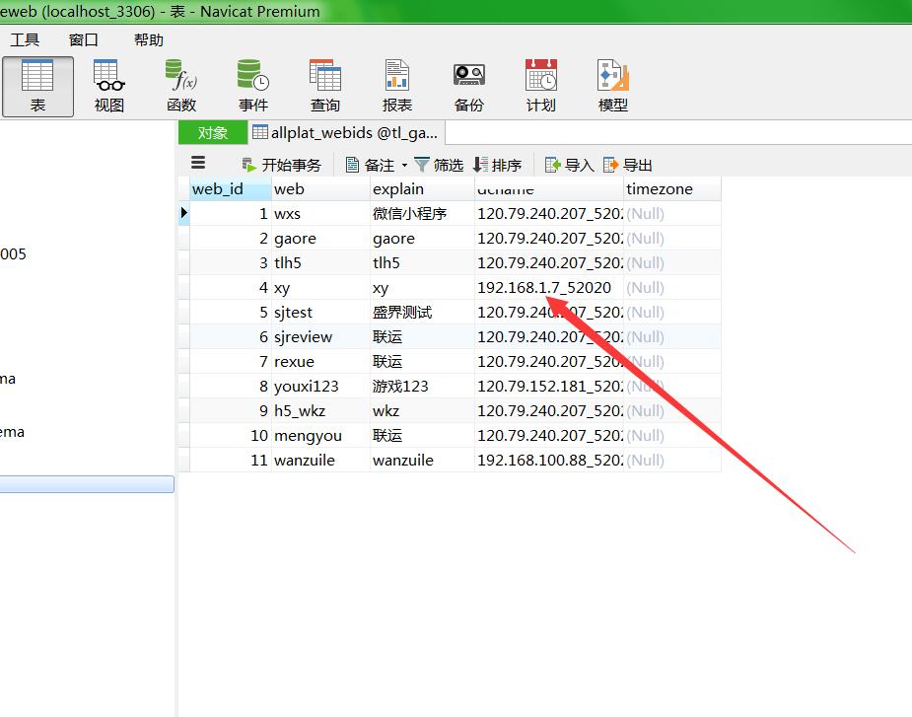Click 开始事务 (Begin Transaction) button
912x717 pixels.
click(x=281, y=165)
